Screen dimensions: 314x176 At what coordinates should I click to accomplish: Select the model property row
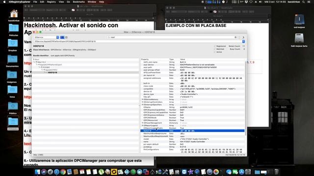(x=192, y=139)
